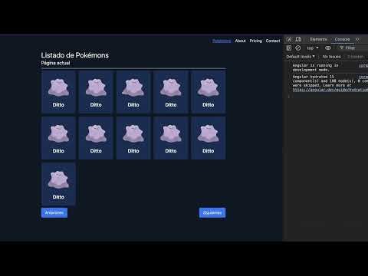The width and height of the screenshot is (368, 276).
Task: Focus the console Filter input field
Action: click(353, 48)
